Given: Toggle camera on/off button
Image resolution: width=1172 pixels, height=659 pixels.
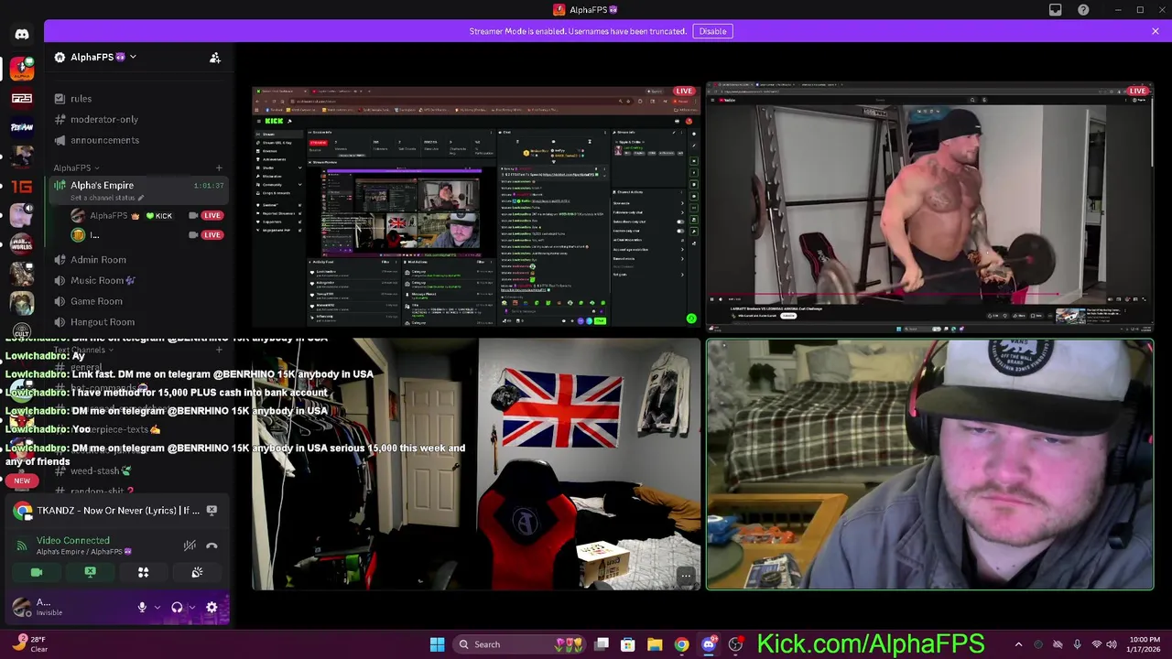Looking at the screenshot, I should 37,572.
